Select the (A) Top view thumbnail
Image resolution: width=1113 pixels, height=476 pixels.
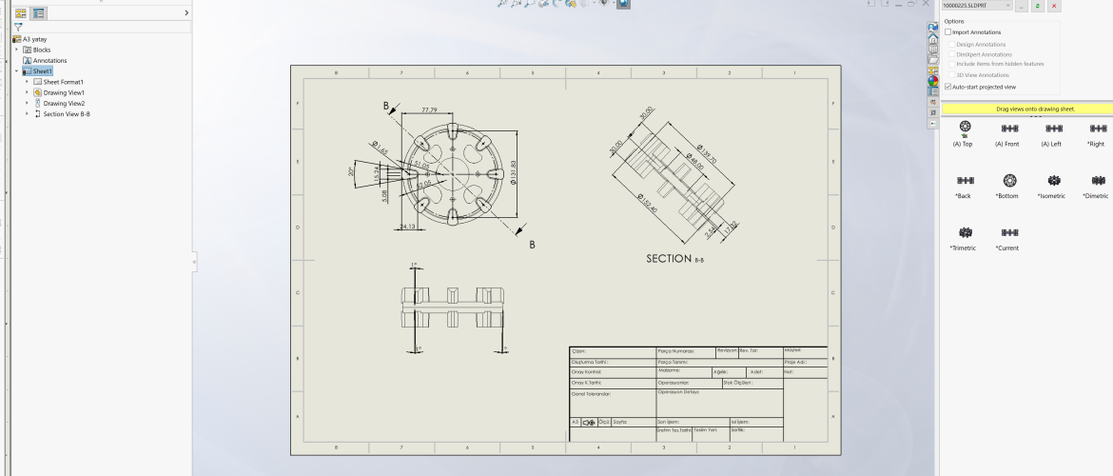click(964, 128)
